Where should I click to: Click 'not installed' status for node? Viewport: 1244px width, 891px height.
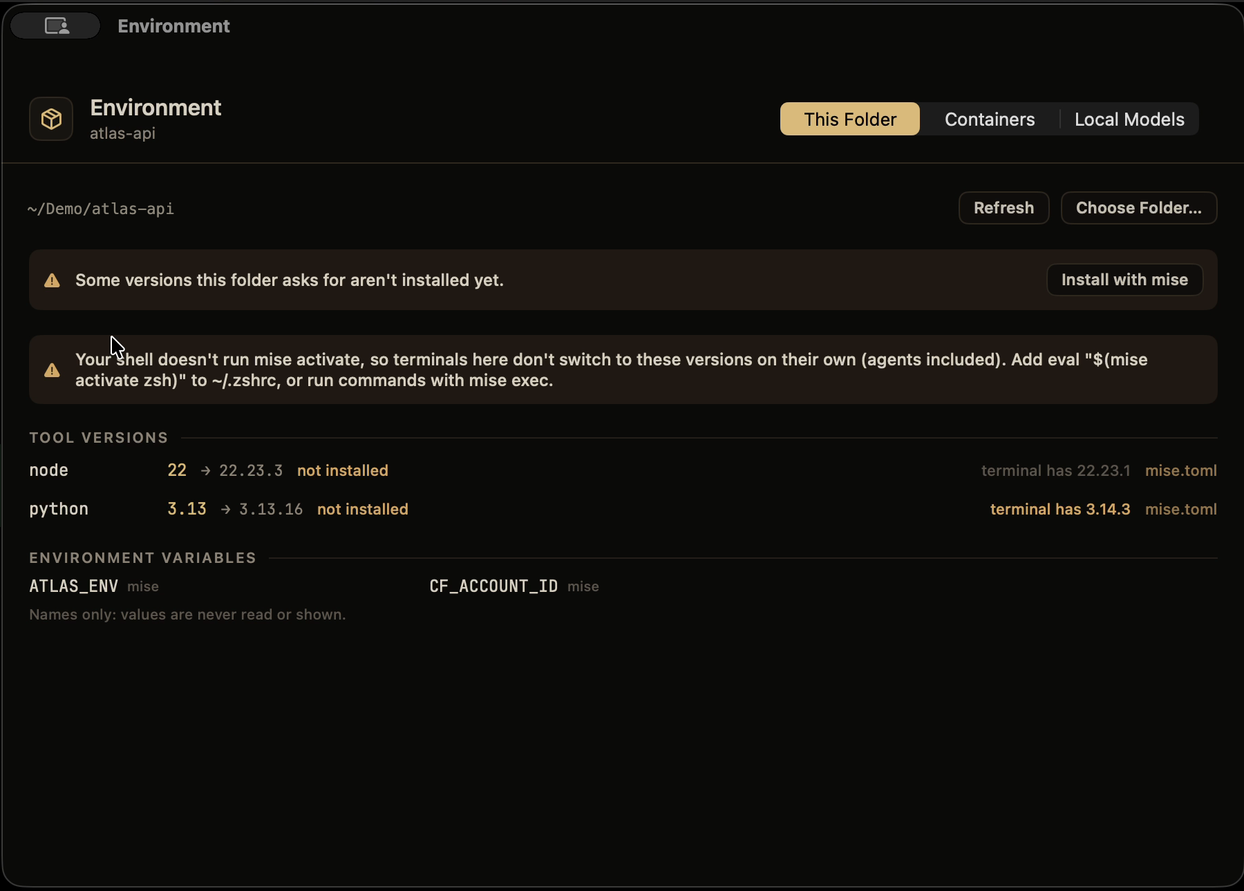pos(343,470)
